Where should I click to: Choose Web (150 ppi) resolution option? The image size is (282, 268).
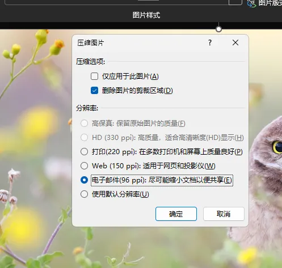[84, 166]
